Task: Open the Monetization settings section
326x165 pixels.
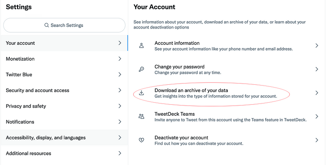Action: (20, 59)
